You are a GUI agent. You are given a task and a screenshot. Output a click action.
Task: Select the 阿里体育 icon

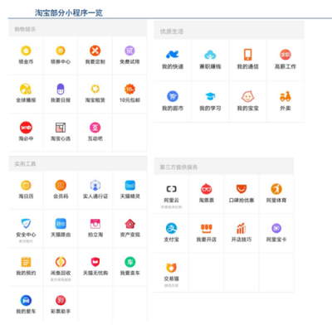click(x=276, y=189)
